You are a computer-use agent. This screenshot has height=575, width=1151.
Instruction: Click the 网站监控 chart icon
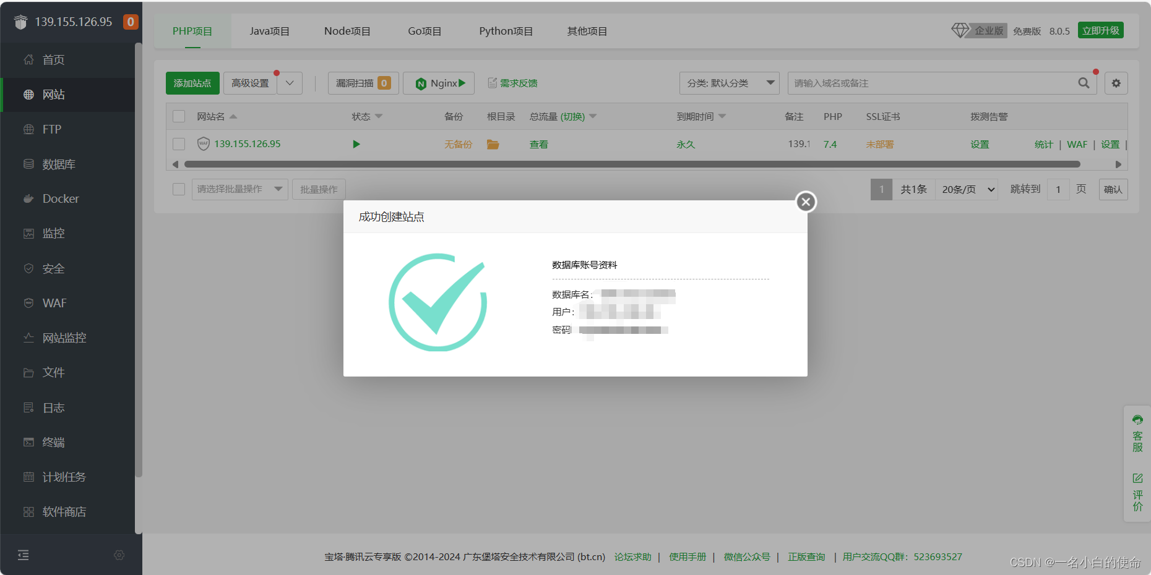click(28, 338)
